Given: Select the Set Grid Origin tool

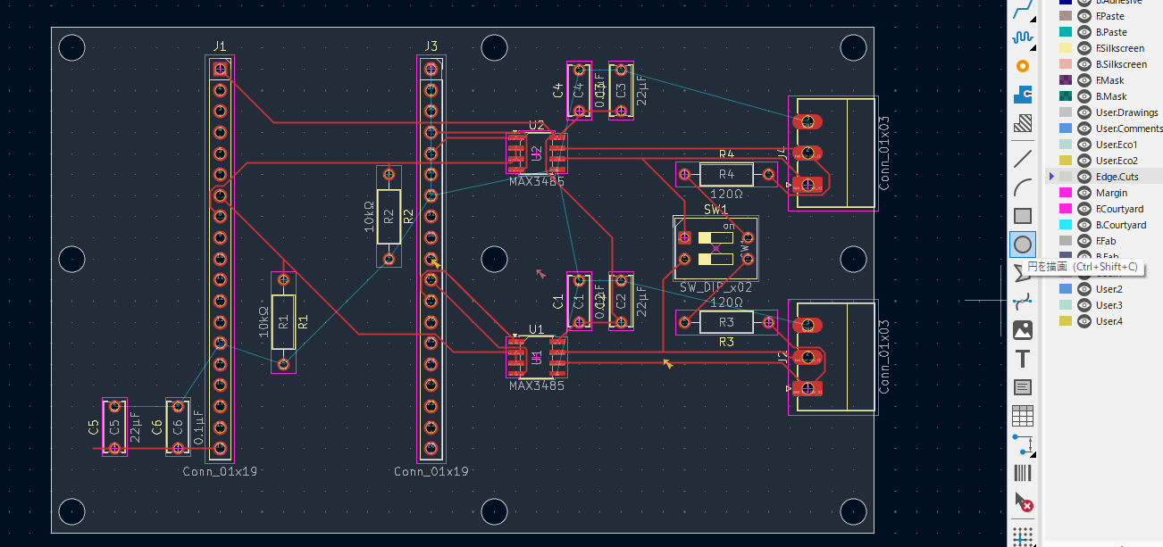Looking at the screenshot, I should click(x=1023, y=536).
